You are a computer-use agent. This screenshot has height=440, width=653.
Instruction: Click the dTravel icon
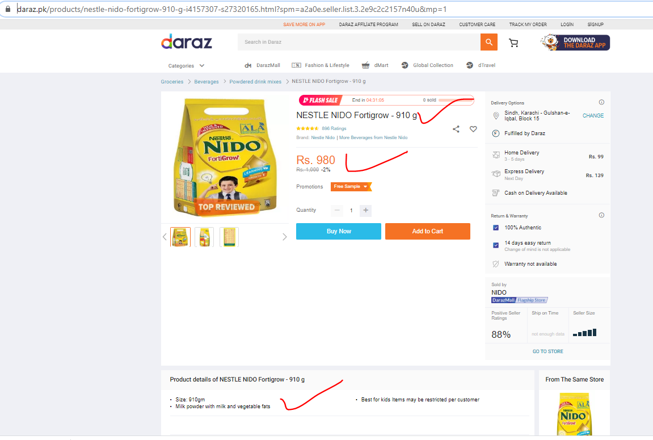pos(470,65)
